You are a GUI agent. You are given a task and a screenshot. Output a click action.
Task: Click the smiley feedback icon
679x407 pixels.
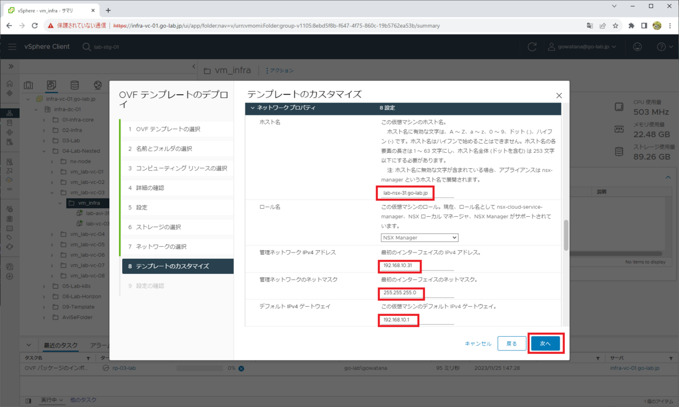[637, 46]
